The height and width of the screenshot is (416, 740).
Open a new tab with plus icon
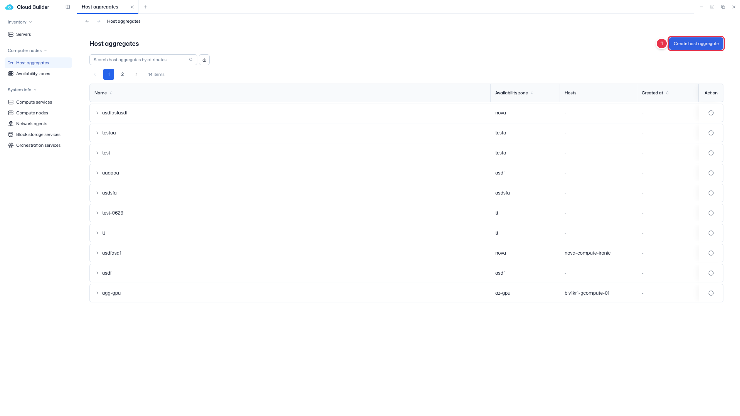[x=146, y=7]
